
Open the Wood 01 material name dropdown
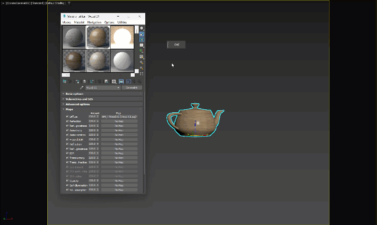119,87
